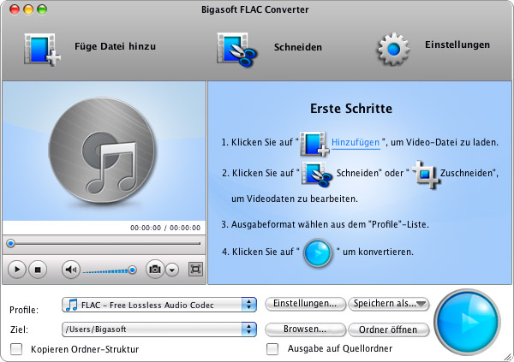Toggle fullscreen preview mode

pos(195,270)
